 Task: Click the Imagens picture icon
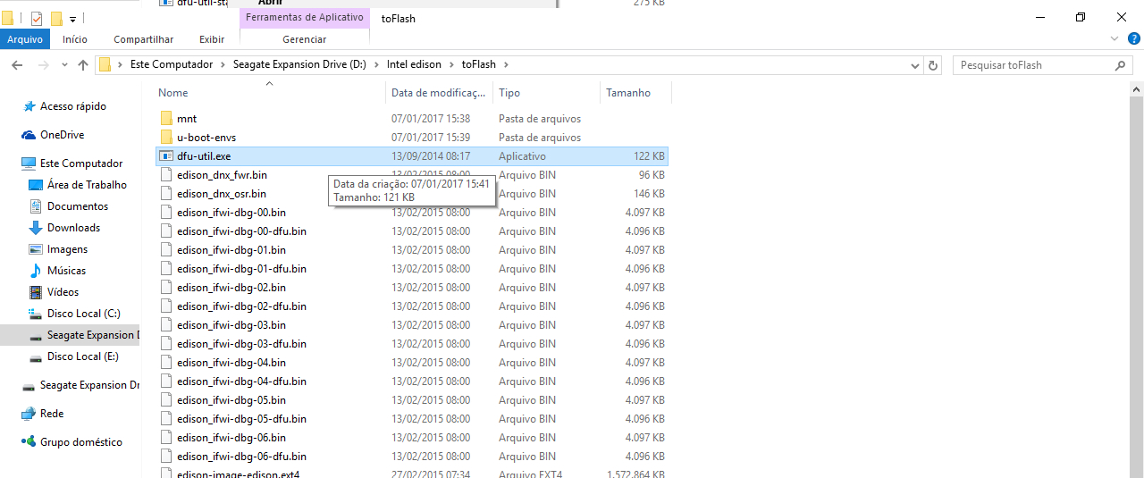(x=36, y=249)
